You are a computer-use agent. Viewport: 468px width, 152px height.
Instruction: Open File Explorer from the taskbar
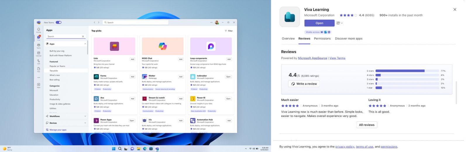(x=139, y=149)
